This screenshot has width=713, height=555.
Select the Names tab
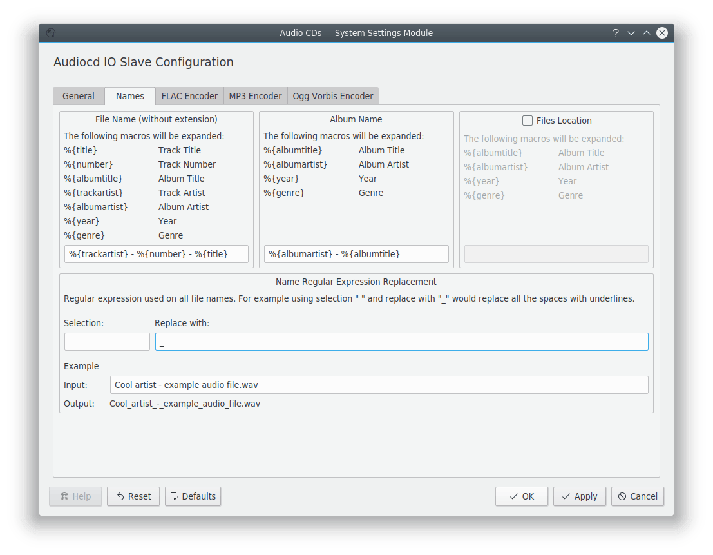[130, 96]
